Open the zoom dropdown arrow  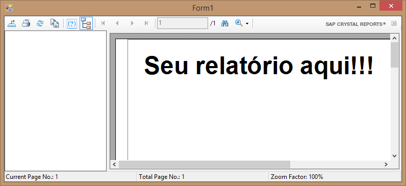pos(247,24)
